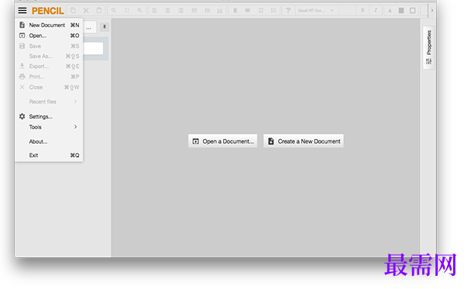Click the Make same width icon
Image resolution: width=471 pixels, height=289 pixels.
[x=235, y=11]
